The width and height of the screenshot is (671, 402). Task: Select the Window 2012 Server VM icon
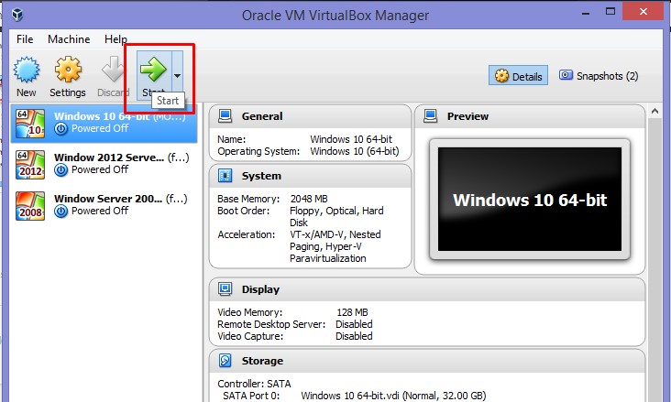coord(30,164)
